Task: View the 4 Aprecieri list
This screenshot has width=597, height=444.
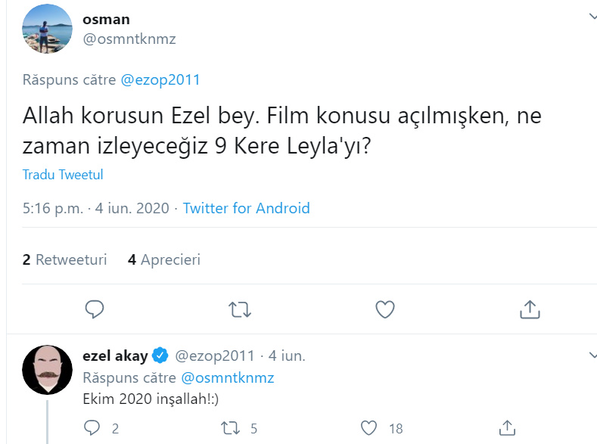Action: [x=164, y=259]
